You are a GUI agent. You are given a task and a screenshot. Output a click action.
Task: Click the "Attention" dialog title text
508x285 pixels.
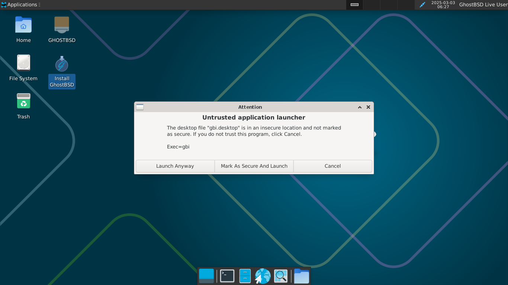point(250,107)
